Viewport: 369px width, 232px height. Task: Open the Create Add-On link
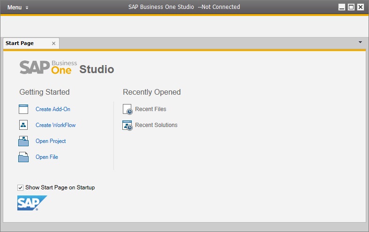[x=53, y=109]
